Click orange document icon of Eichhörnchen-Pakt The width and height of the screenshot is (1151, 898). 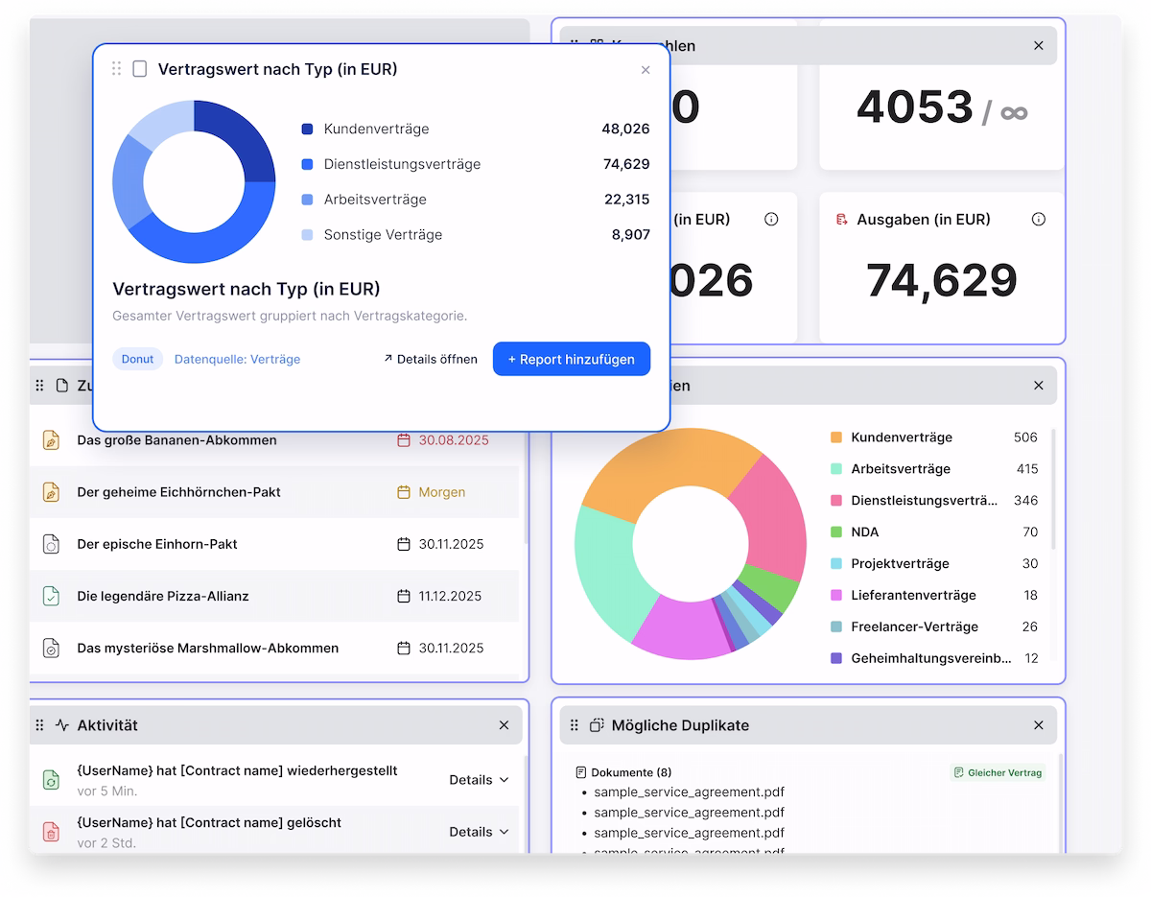pos(51,492)
